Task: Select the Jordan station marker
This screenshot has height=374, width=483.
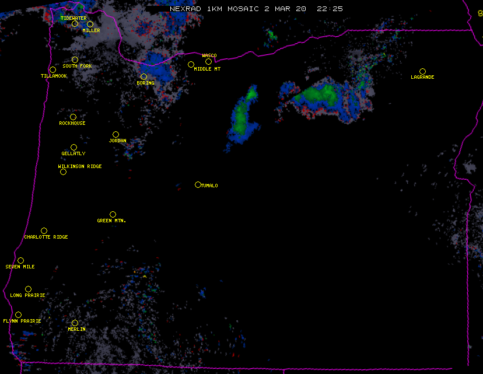Action: [x=116, y=134]
